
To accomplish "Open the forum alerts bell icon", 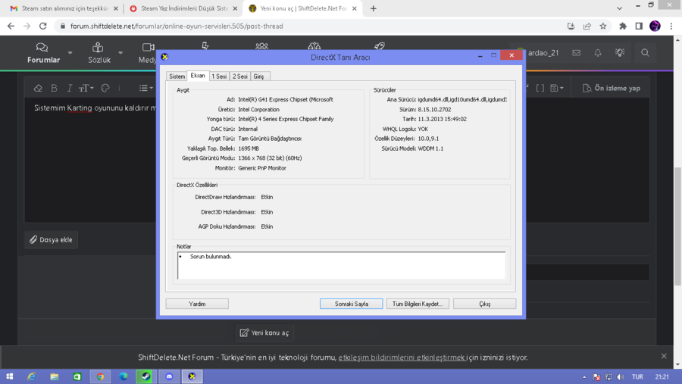I will 598,53.
